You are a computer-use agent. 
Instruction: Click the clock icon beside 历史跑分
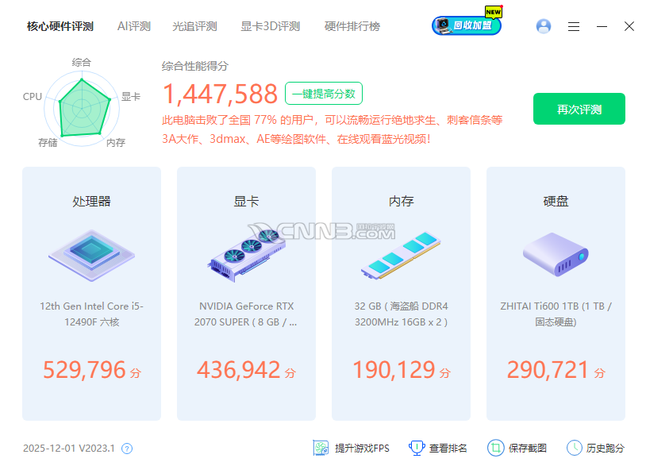[x=574, y=448]
